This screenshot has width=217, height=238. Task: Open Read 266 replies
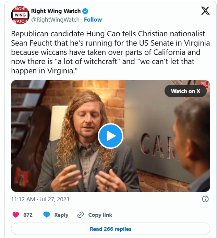110,229
